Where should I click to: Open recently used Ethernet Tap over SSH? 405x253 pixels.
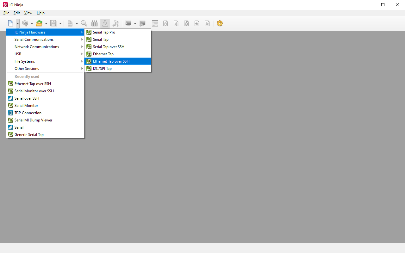(x=45, y=84)
